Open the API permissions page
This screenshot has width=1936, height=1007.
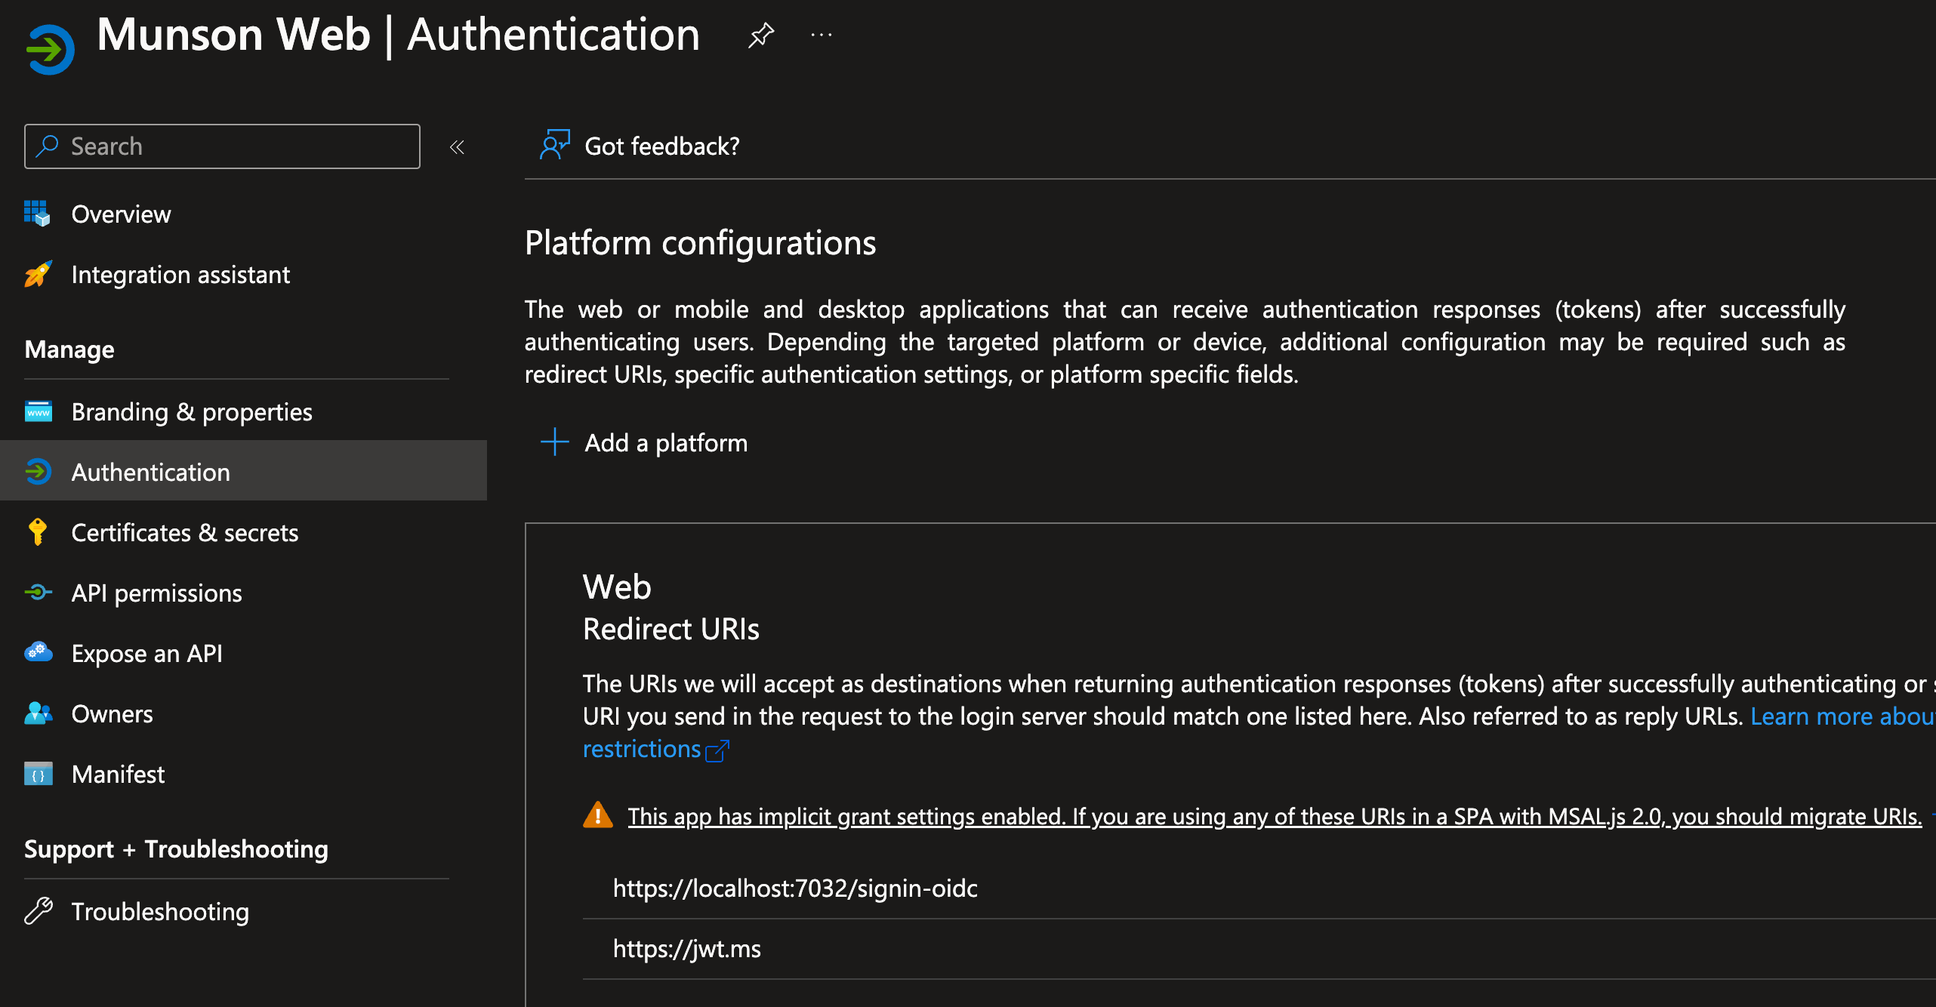(156, 593)
